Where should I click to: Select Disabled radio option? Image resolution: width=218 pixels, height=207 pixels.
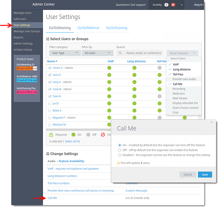click(x=120, y=155)
